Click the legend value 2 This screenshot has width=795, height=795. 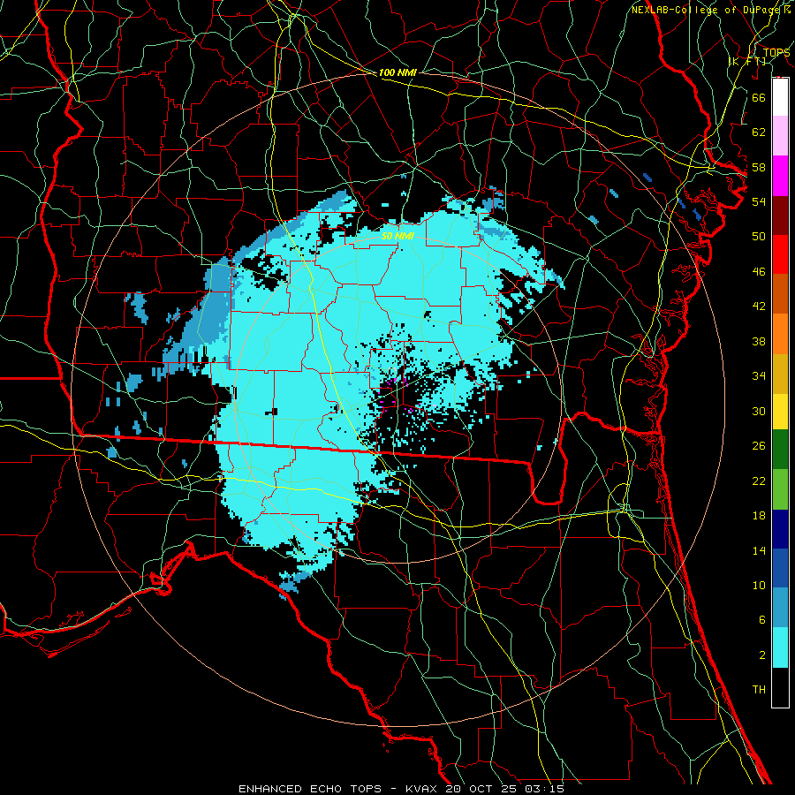[x=761, y=655]
